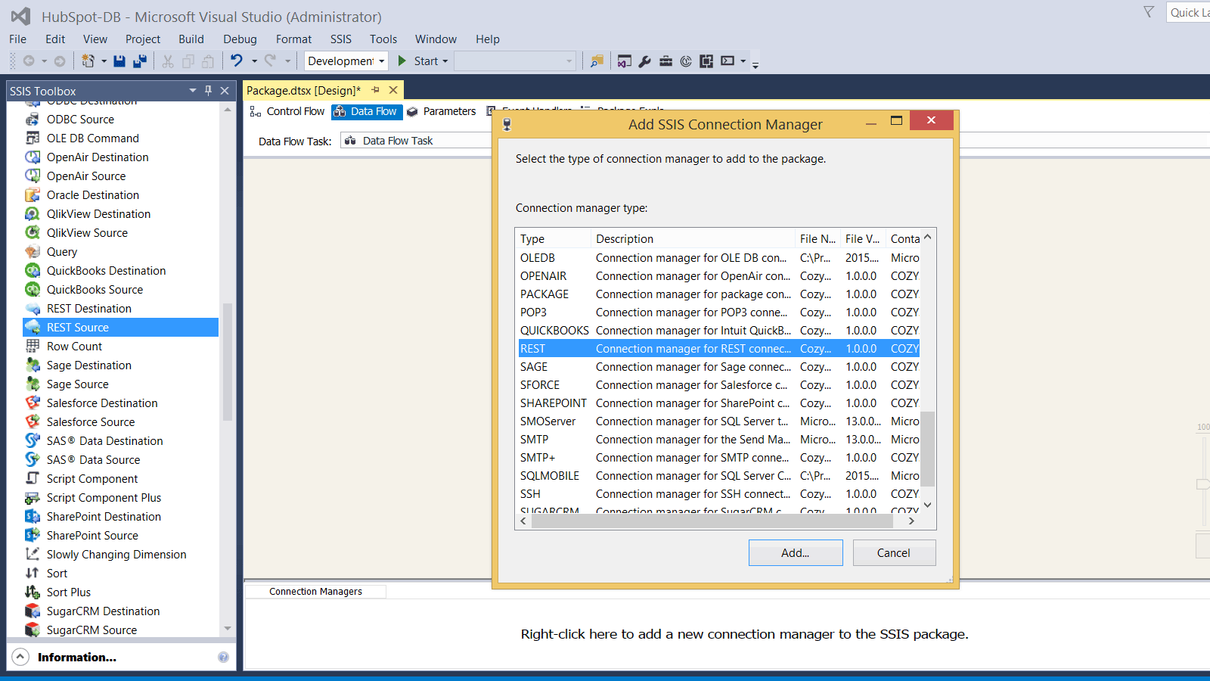The width and height of the screenshot is (1210, 681).
Task: Click the briefcase Toolbox icon in toolbar
Action: [x=665, y=61]
